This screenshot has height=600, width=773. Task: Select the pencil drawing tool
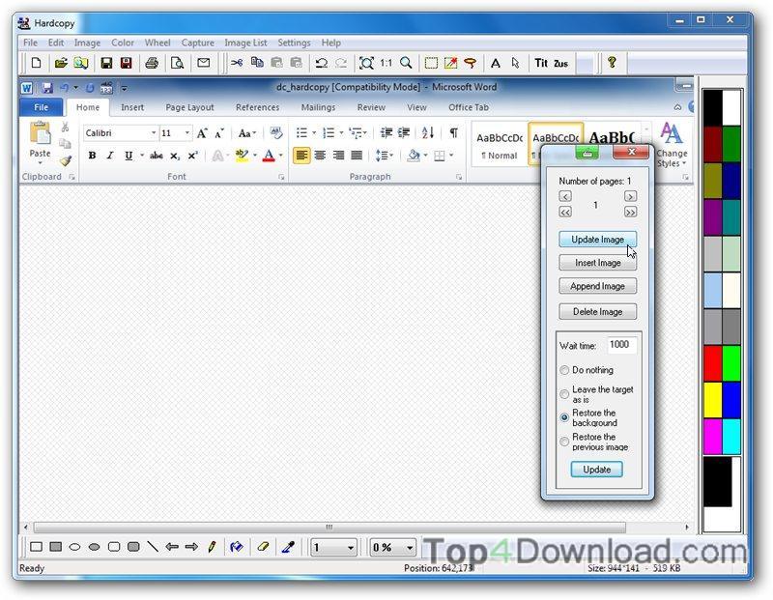[212, 548]
